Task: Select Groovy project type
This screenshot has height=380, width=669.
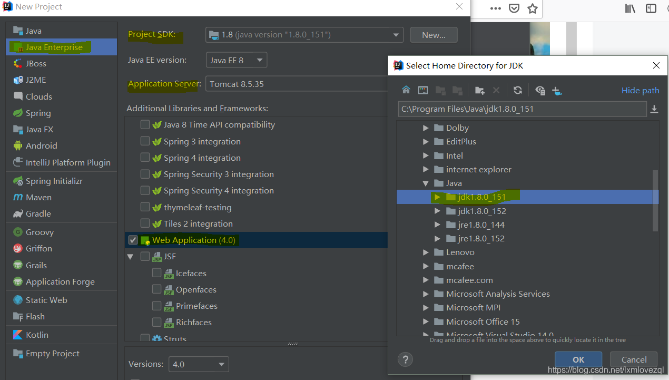Action: click(62, 232)
